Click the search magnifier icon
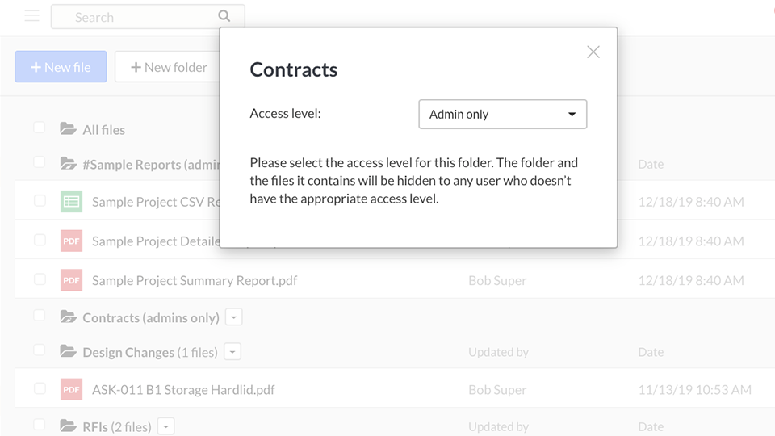 [x=224, y=16]
